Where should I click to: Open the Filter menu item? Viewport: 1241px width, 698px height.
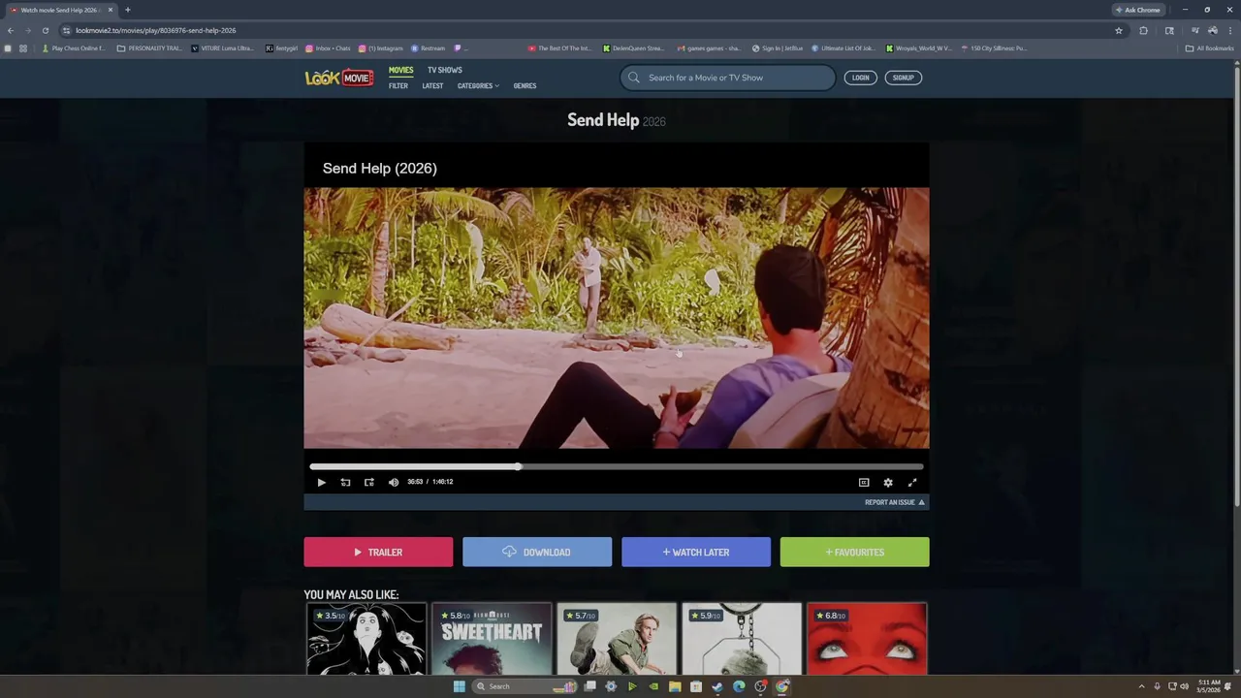click(398, 85)
